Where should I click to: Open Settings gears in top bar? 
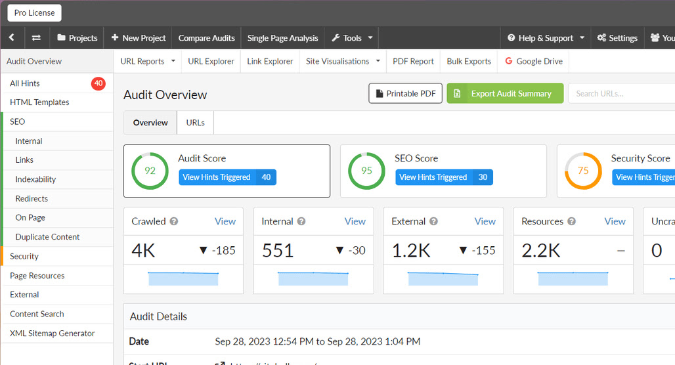coord(617,37)
